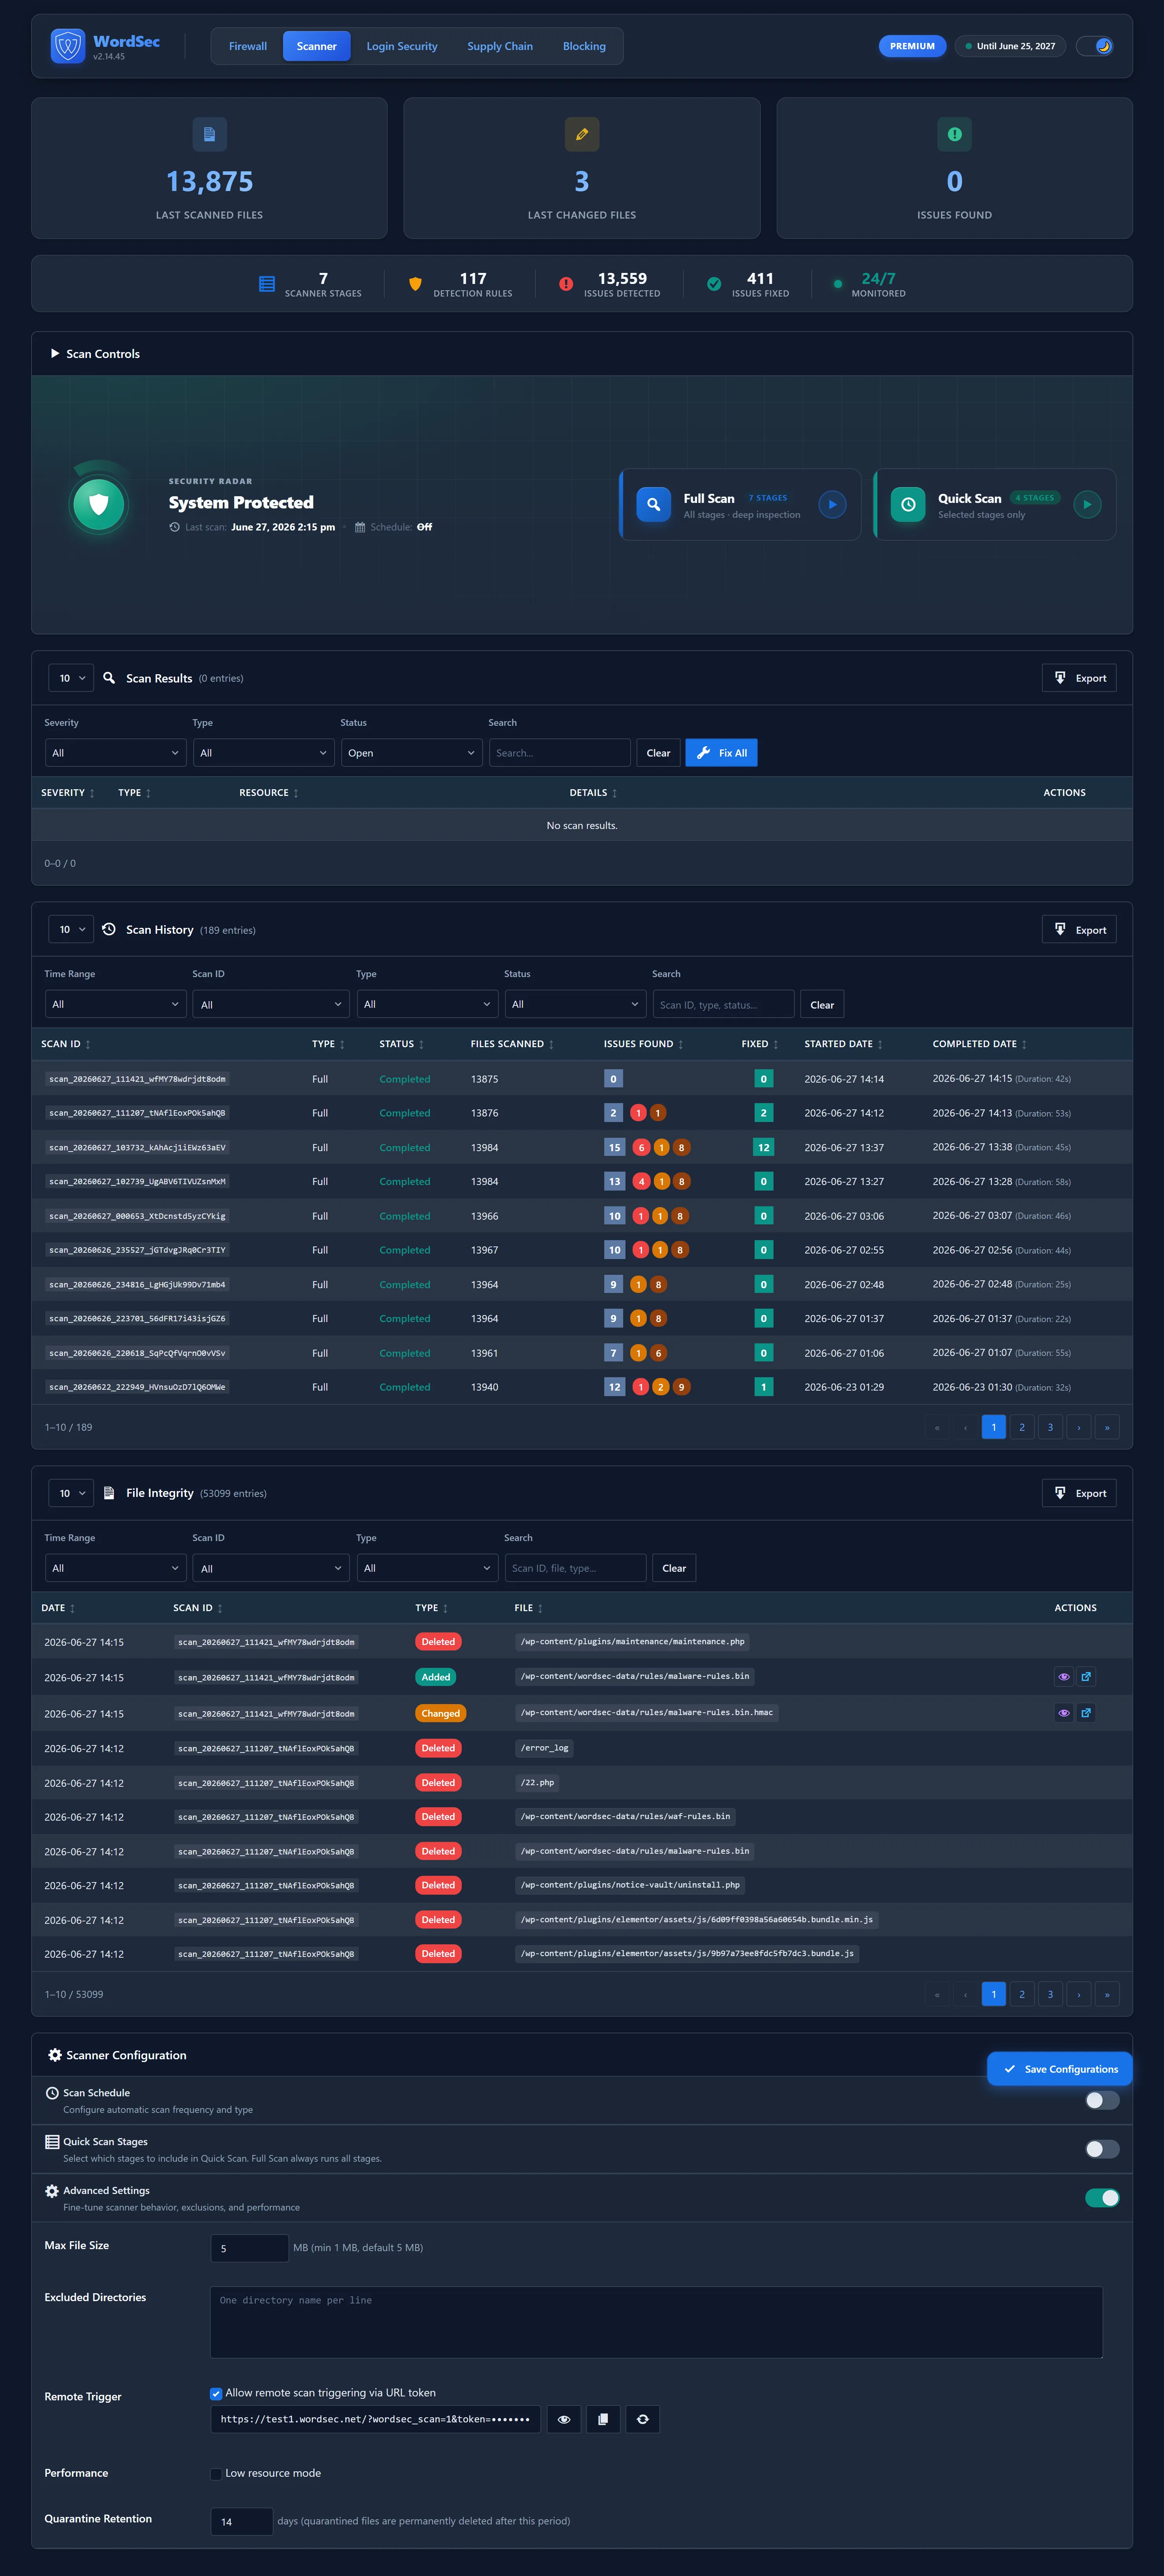Screen dimensions: 1164x2576
Task: Click the File Integrity document icon
Action: [x=109, y=1493]
